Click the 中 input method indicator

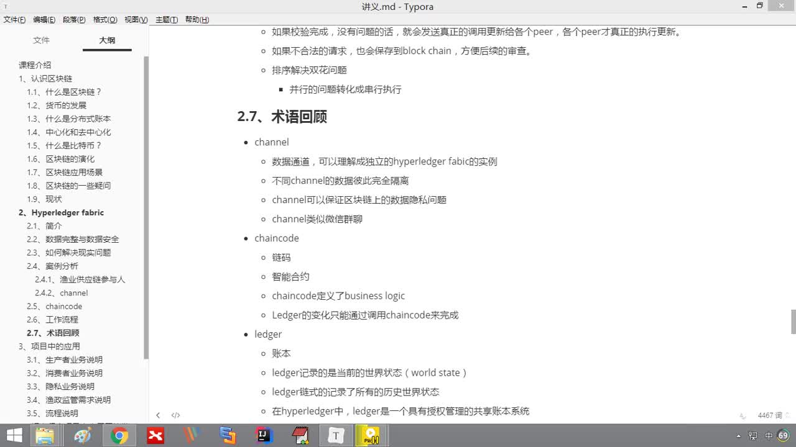(x=769, y=436)
